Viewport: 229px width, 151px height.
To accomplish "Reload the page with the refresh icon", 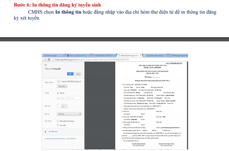I will [x=49, y=59].
